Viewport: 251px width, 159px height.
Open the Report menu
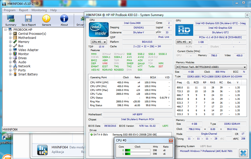[23, 10]
